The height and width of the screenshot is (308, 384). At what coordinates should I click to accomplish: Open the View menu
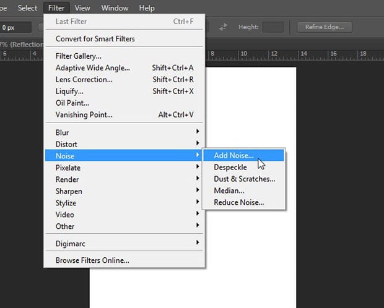point(82,8)
